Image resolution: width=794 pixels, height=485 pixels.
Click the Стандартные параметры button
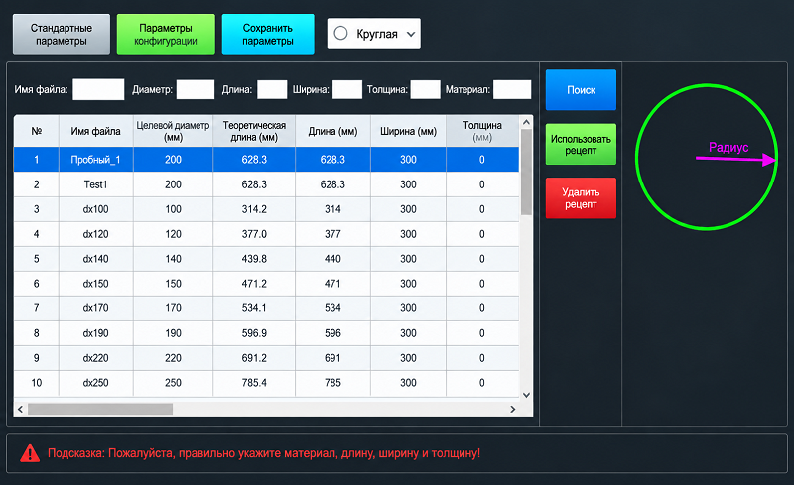pos(62,34)
